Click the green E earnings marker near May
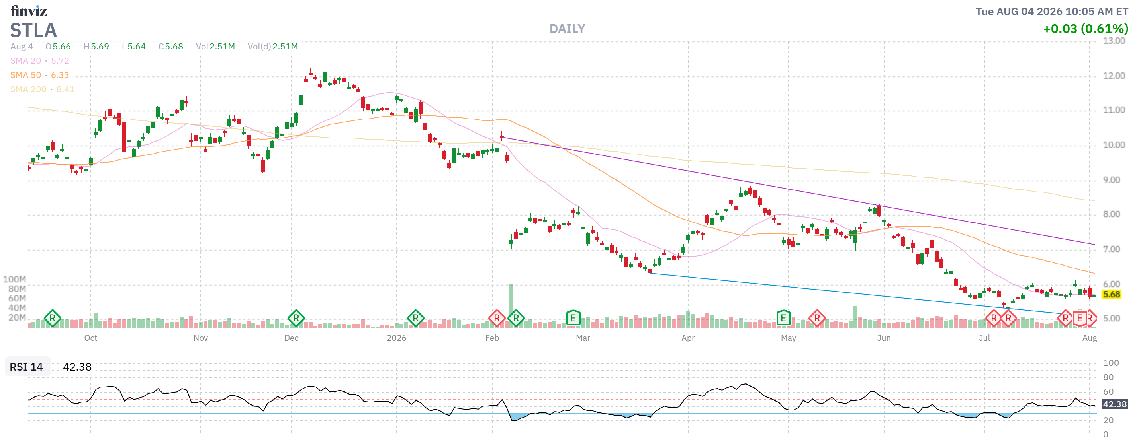This screenshot has height=447, width=1139. coord(783,318)
